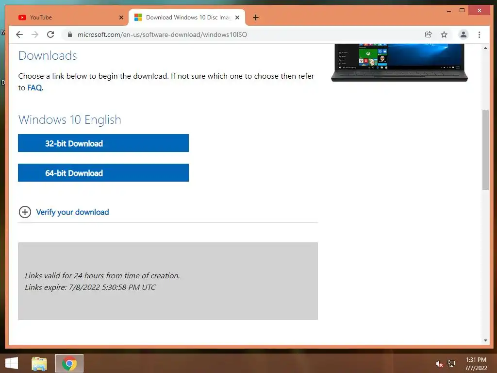Open the Chrome profile avatar
This screenshot has width=497, height=373.
(x=464, y=34)
